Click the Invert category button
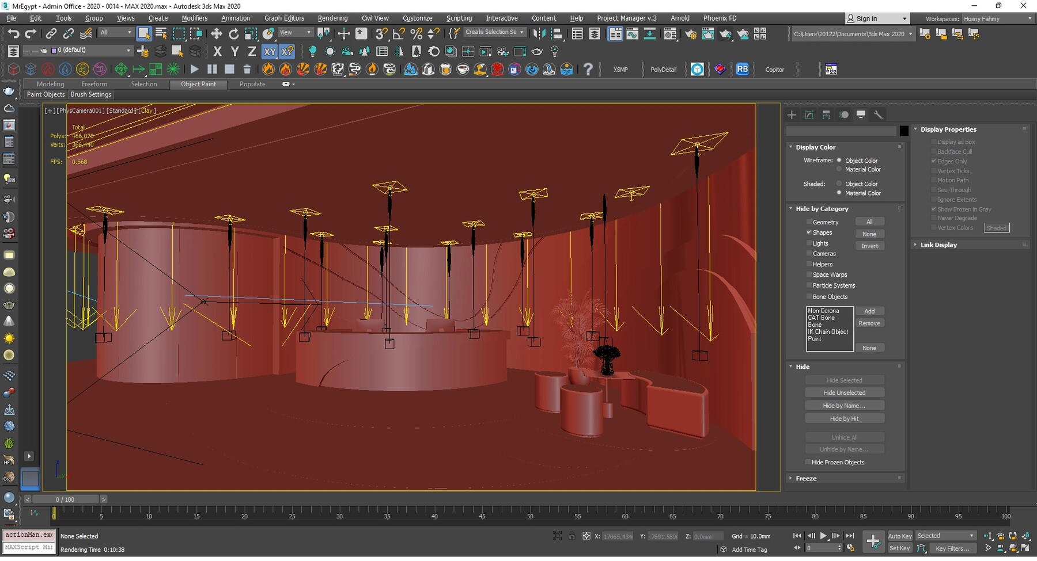1037x561 pixels. [x=869, y=246]
